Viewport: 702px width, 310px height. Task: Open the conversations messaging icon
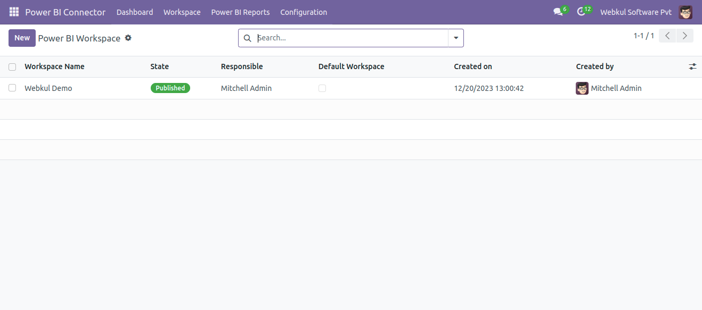point(557,12)
